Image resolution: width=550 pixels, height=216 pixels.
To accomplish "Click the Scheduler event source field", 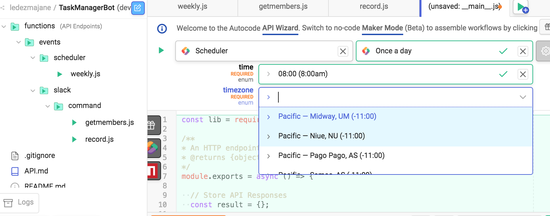I will pos(264,51).
